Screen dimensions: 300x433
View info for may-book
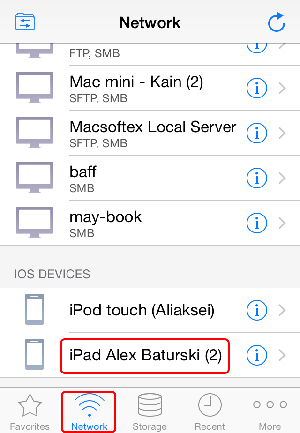[256, 223]
